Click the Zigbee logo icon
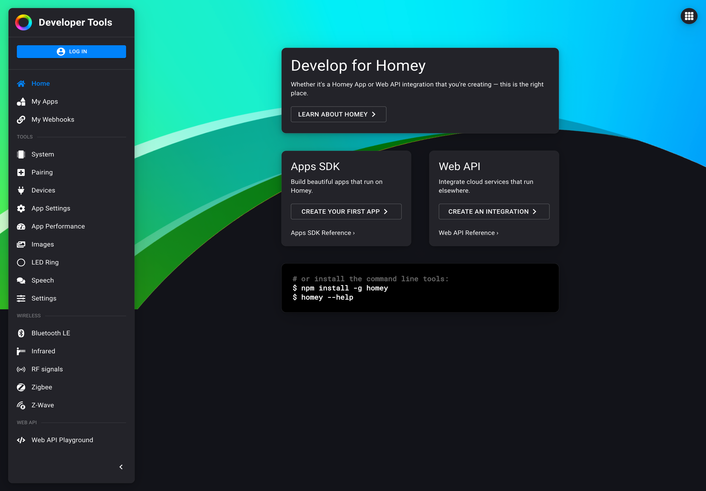The image size is (706, 491). pos(21,387)
